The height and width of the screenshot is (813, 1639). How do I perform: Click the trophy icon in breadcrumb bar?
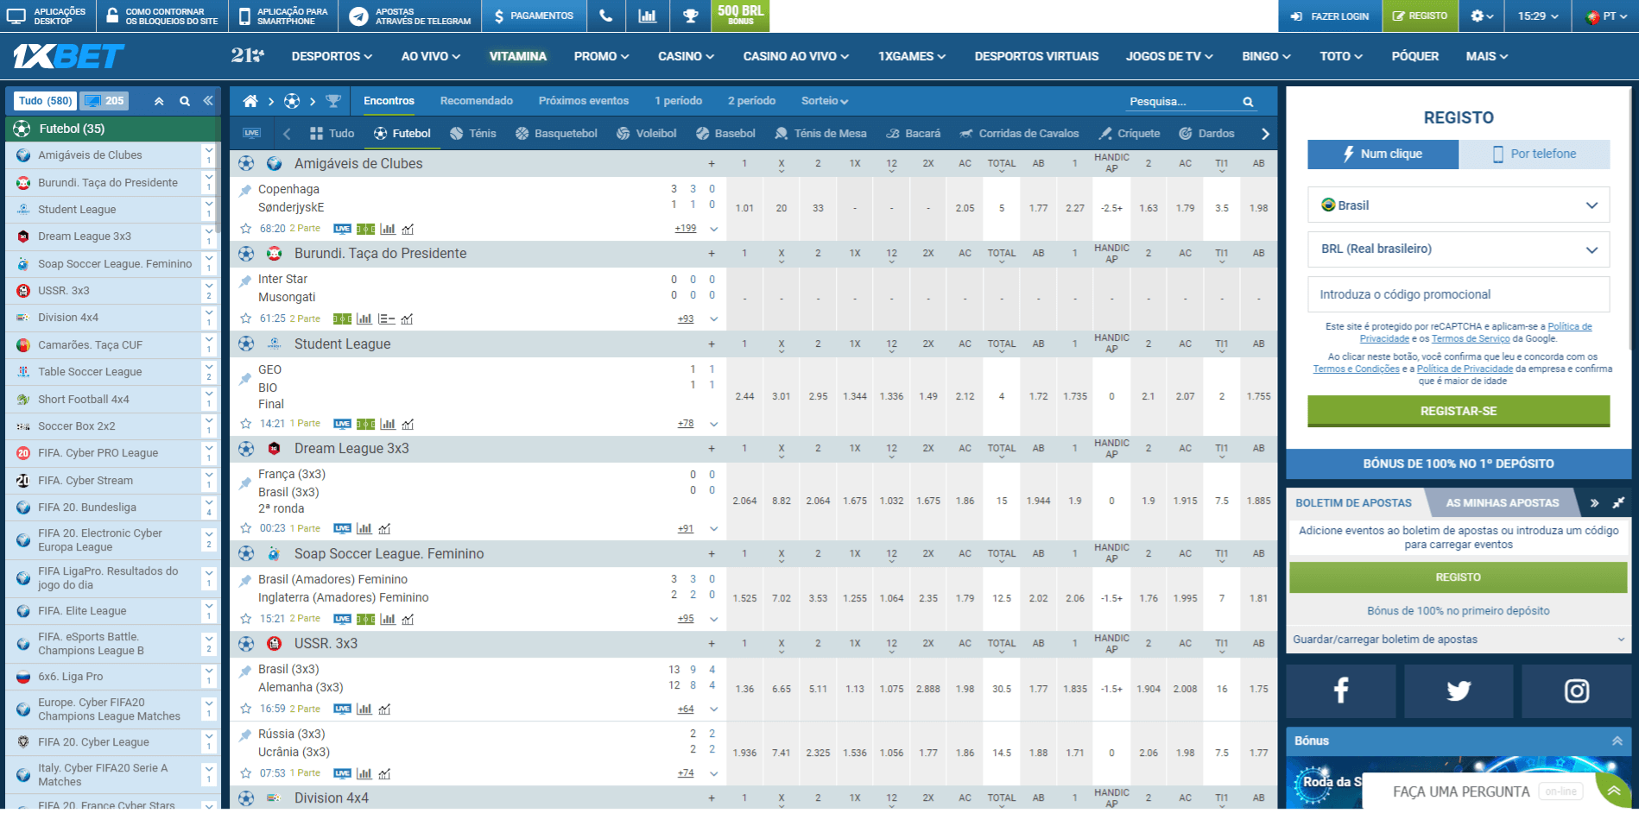coord(333,101)
